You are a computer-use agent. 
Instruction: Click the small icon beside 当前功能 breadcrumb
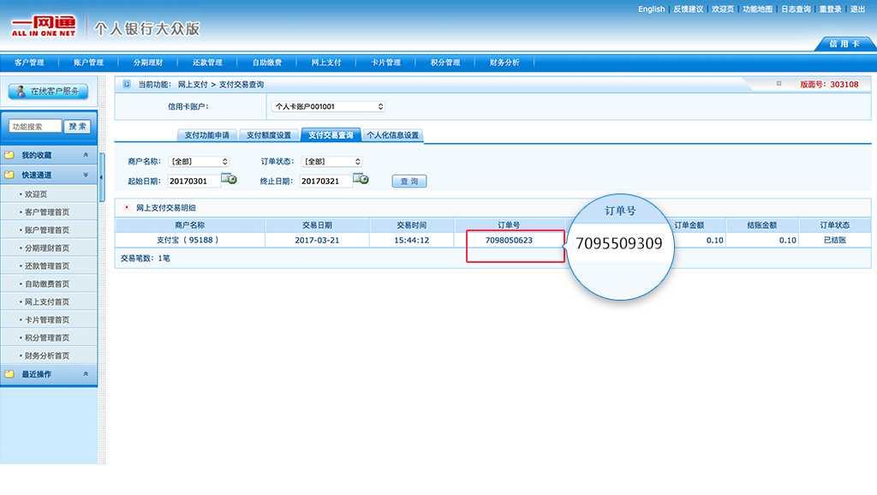127,85
